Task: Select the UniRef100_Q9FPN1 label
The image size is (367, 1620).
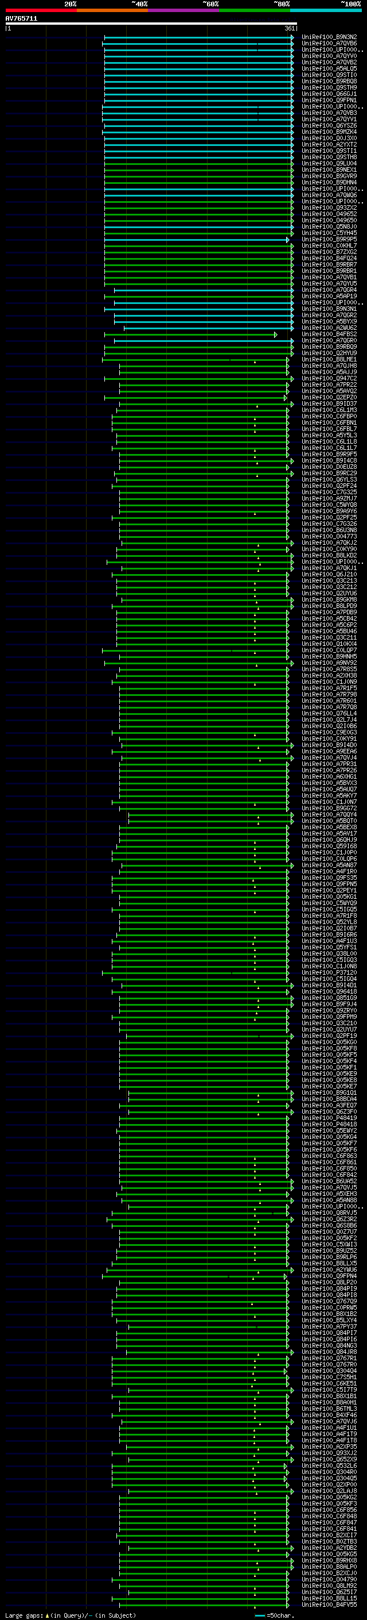Action: 329,100
